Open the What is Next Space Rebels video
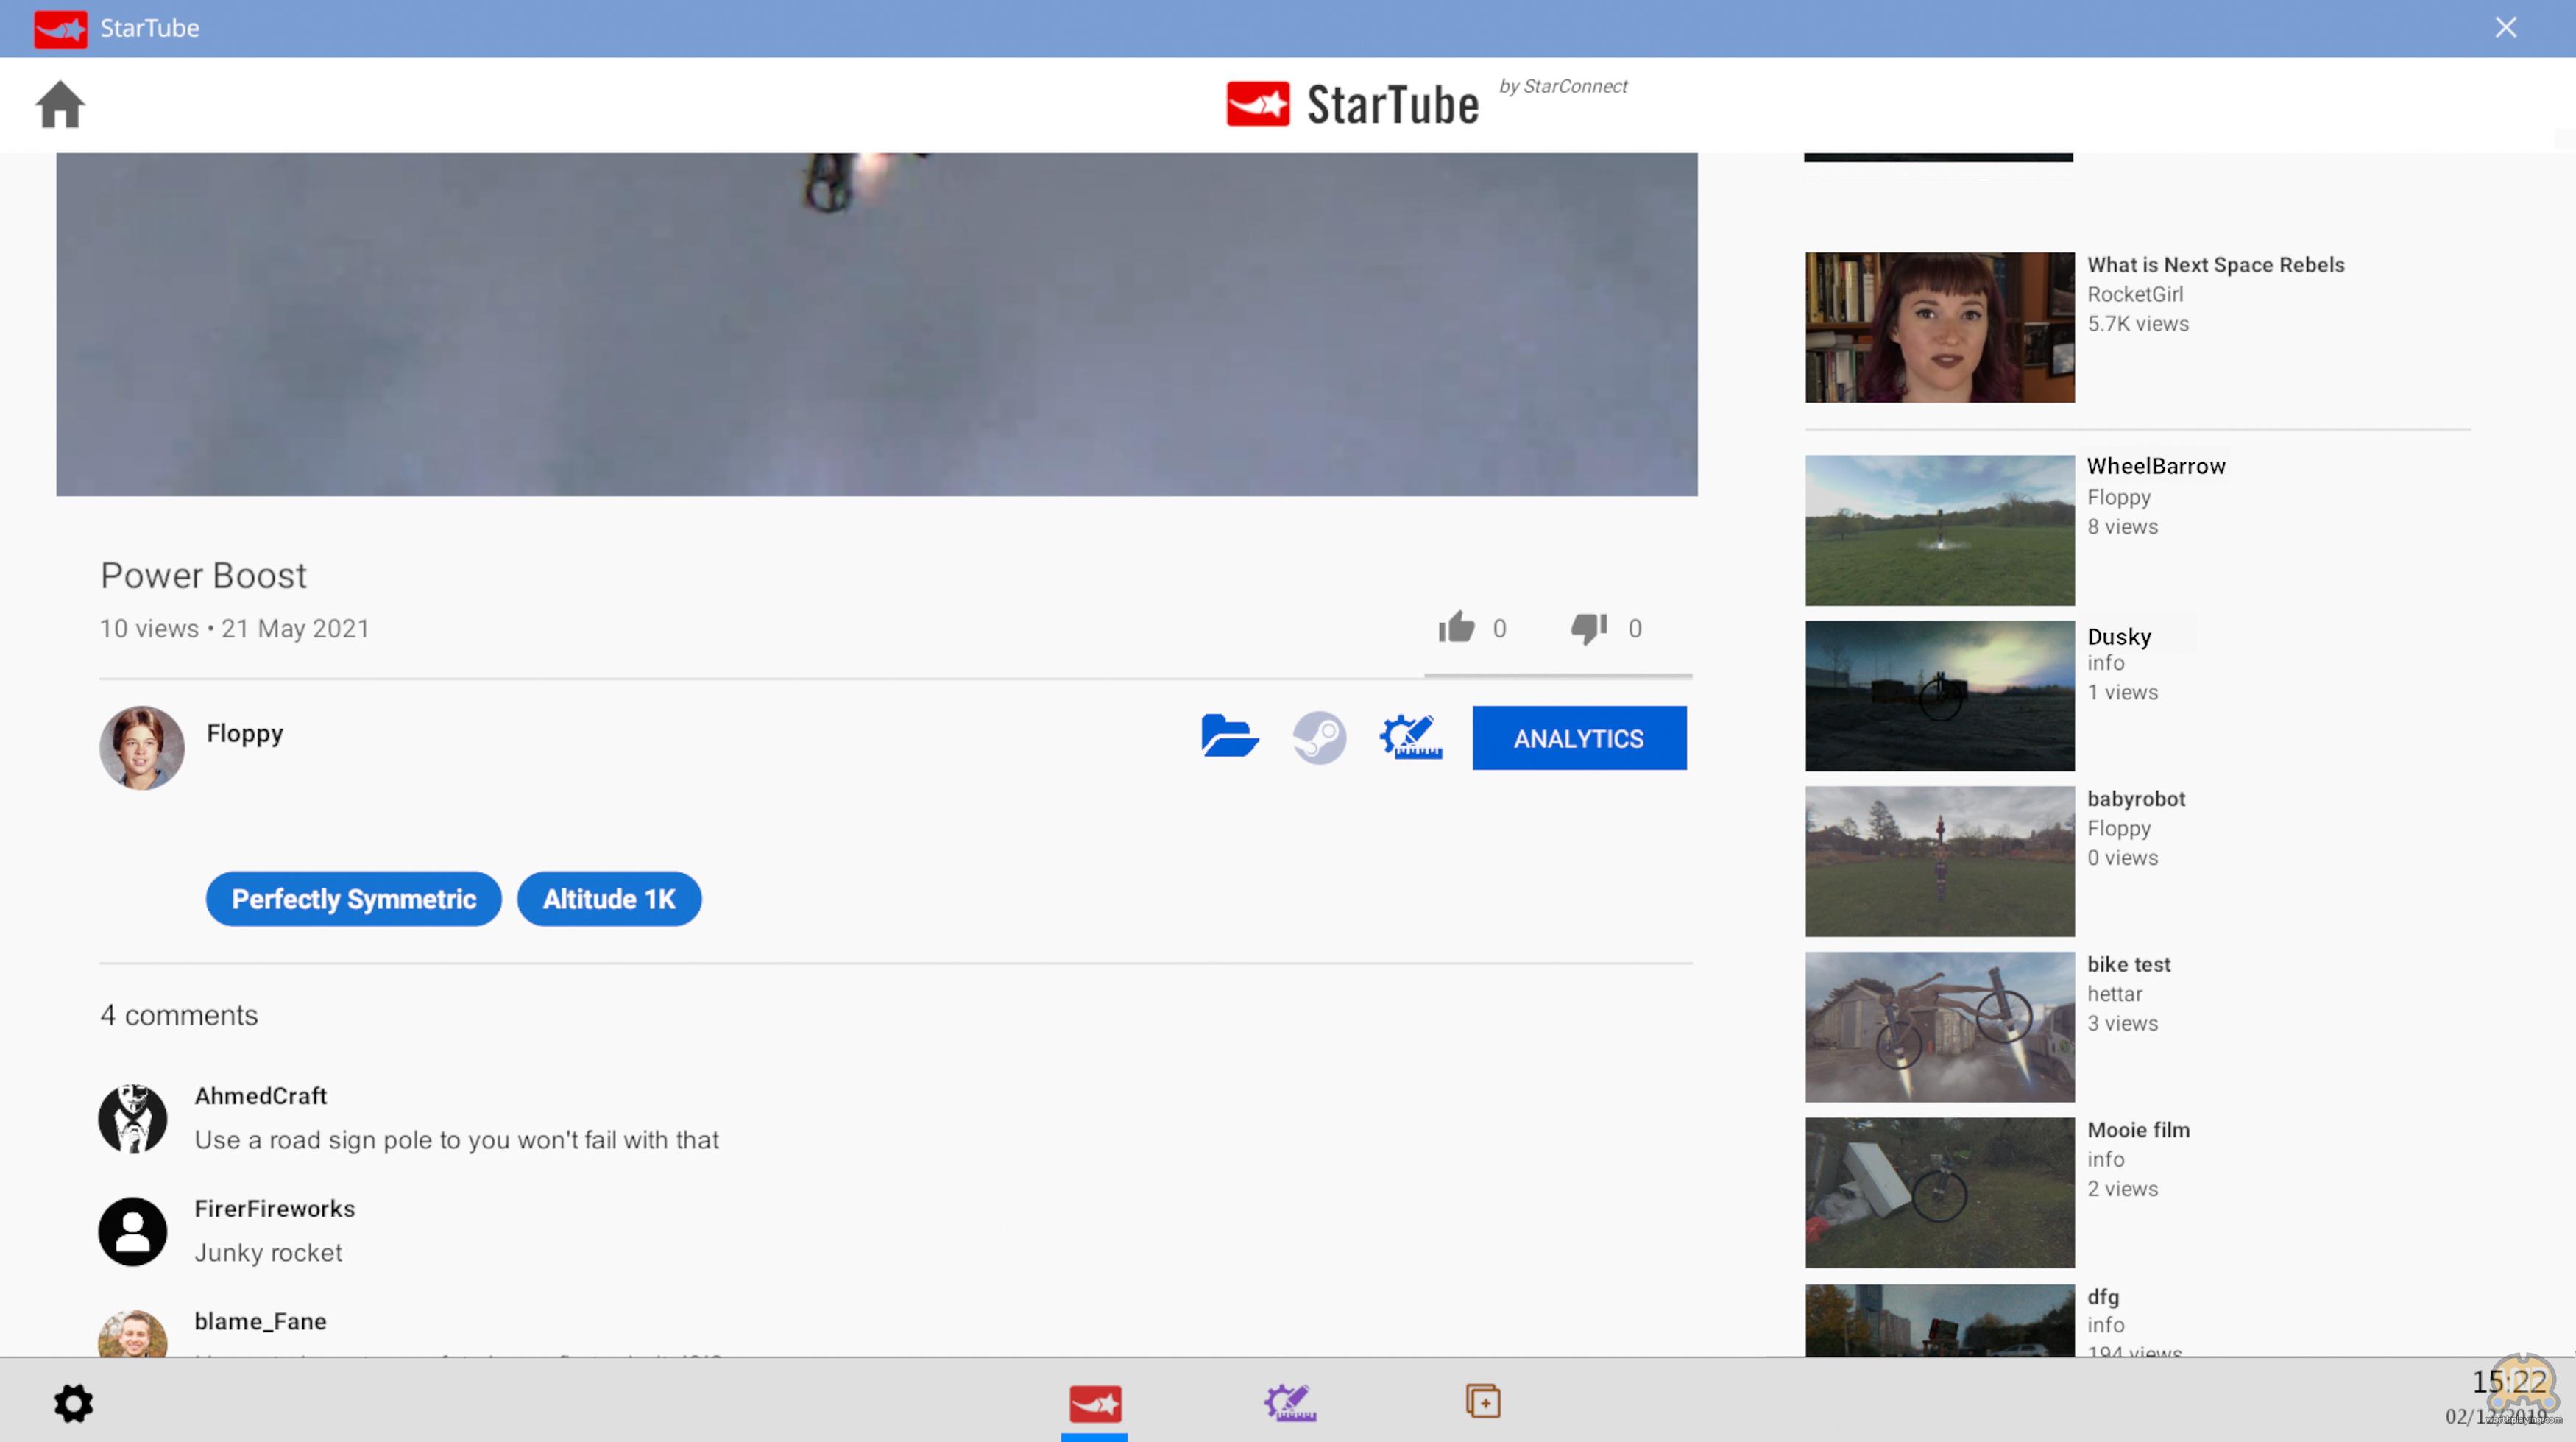The width and height of the screenshot is (2576, 1442). 1939,327
